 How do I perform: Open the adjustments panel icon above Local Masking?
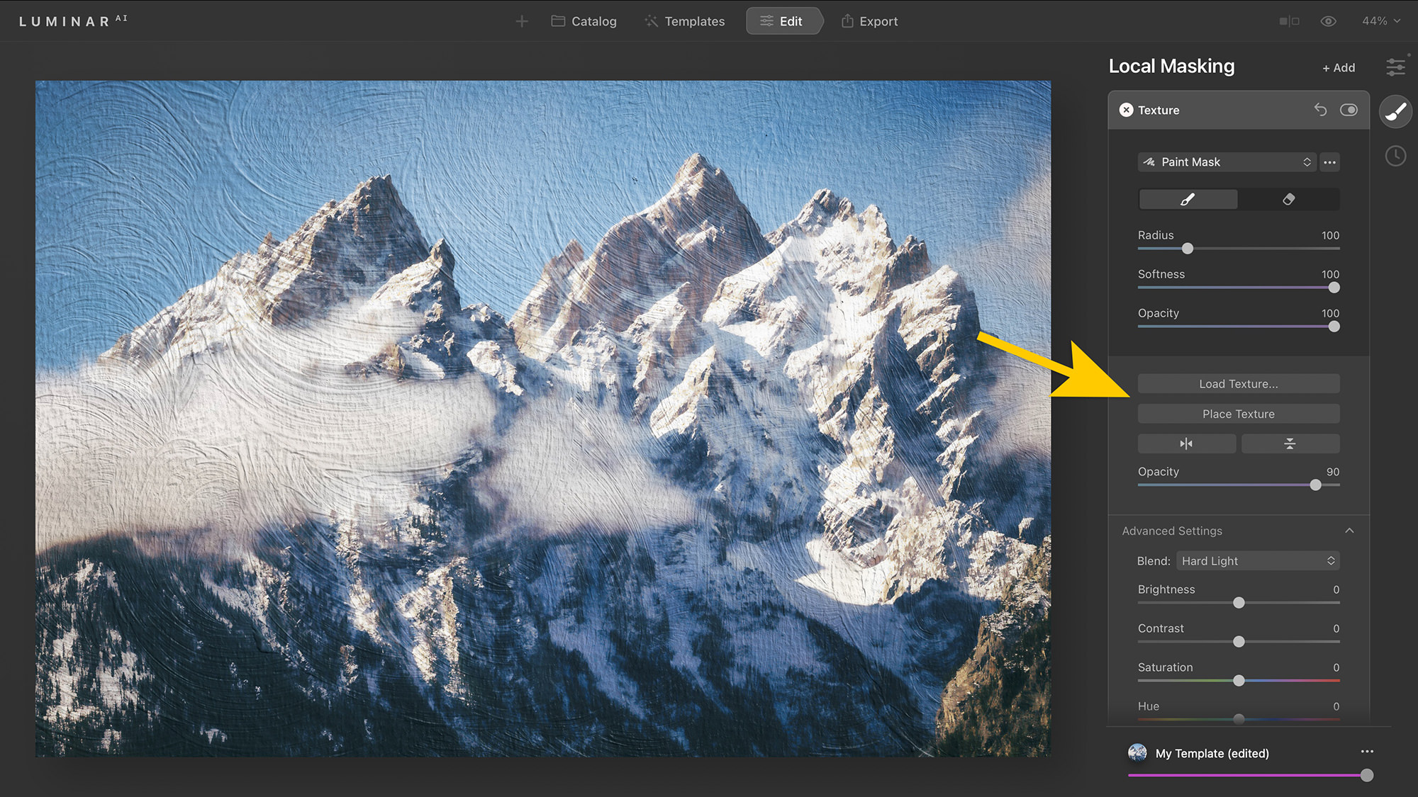click(x=1395, y=67)
